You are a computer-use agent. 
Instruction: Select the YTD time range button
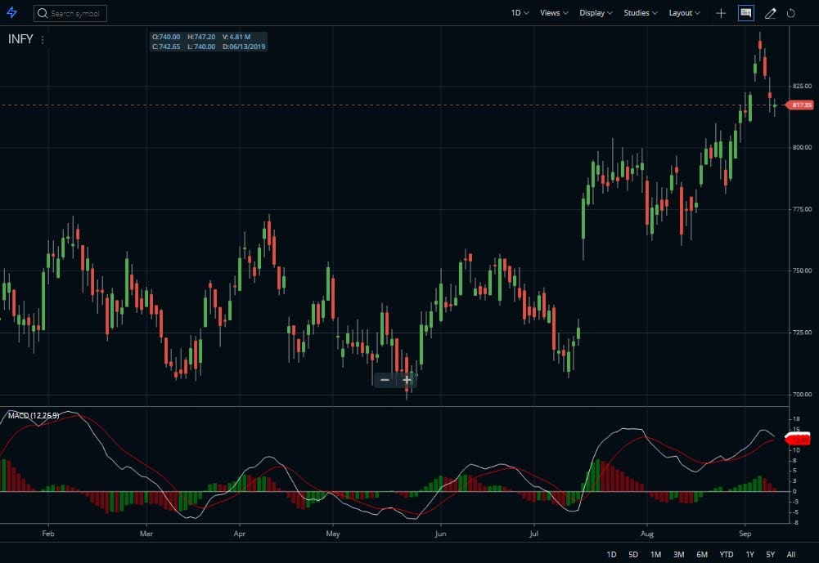coord(726,554)
